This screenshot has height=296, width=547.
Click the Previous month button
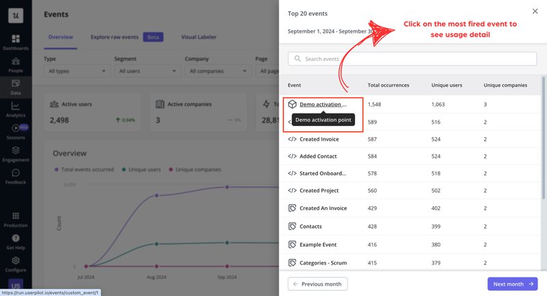318,284
